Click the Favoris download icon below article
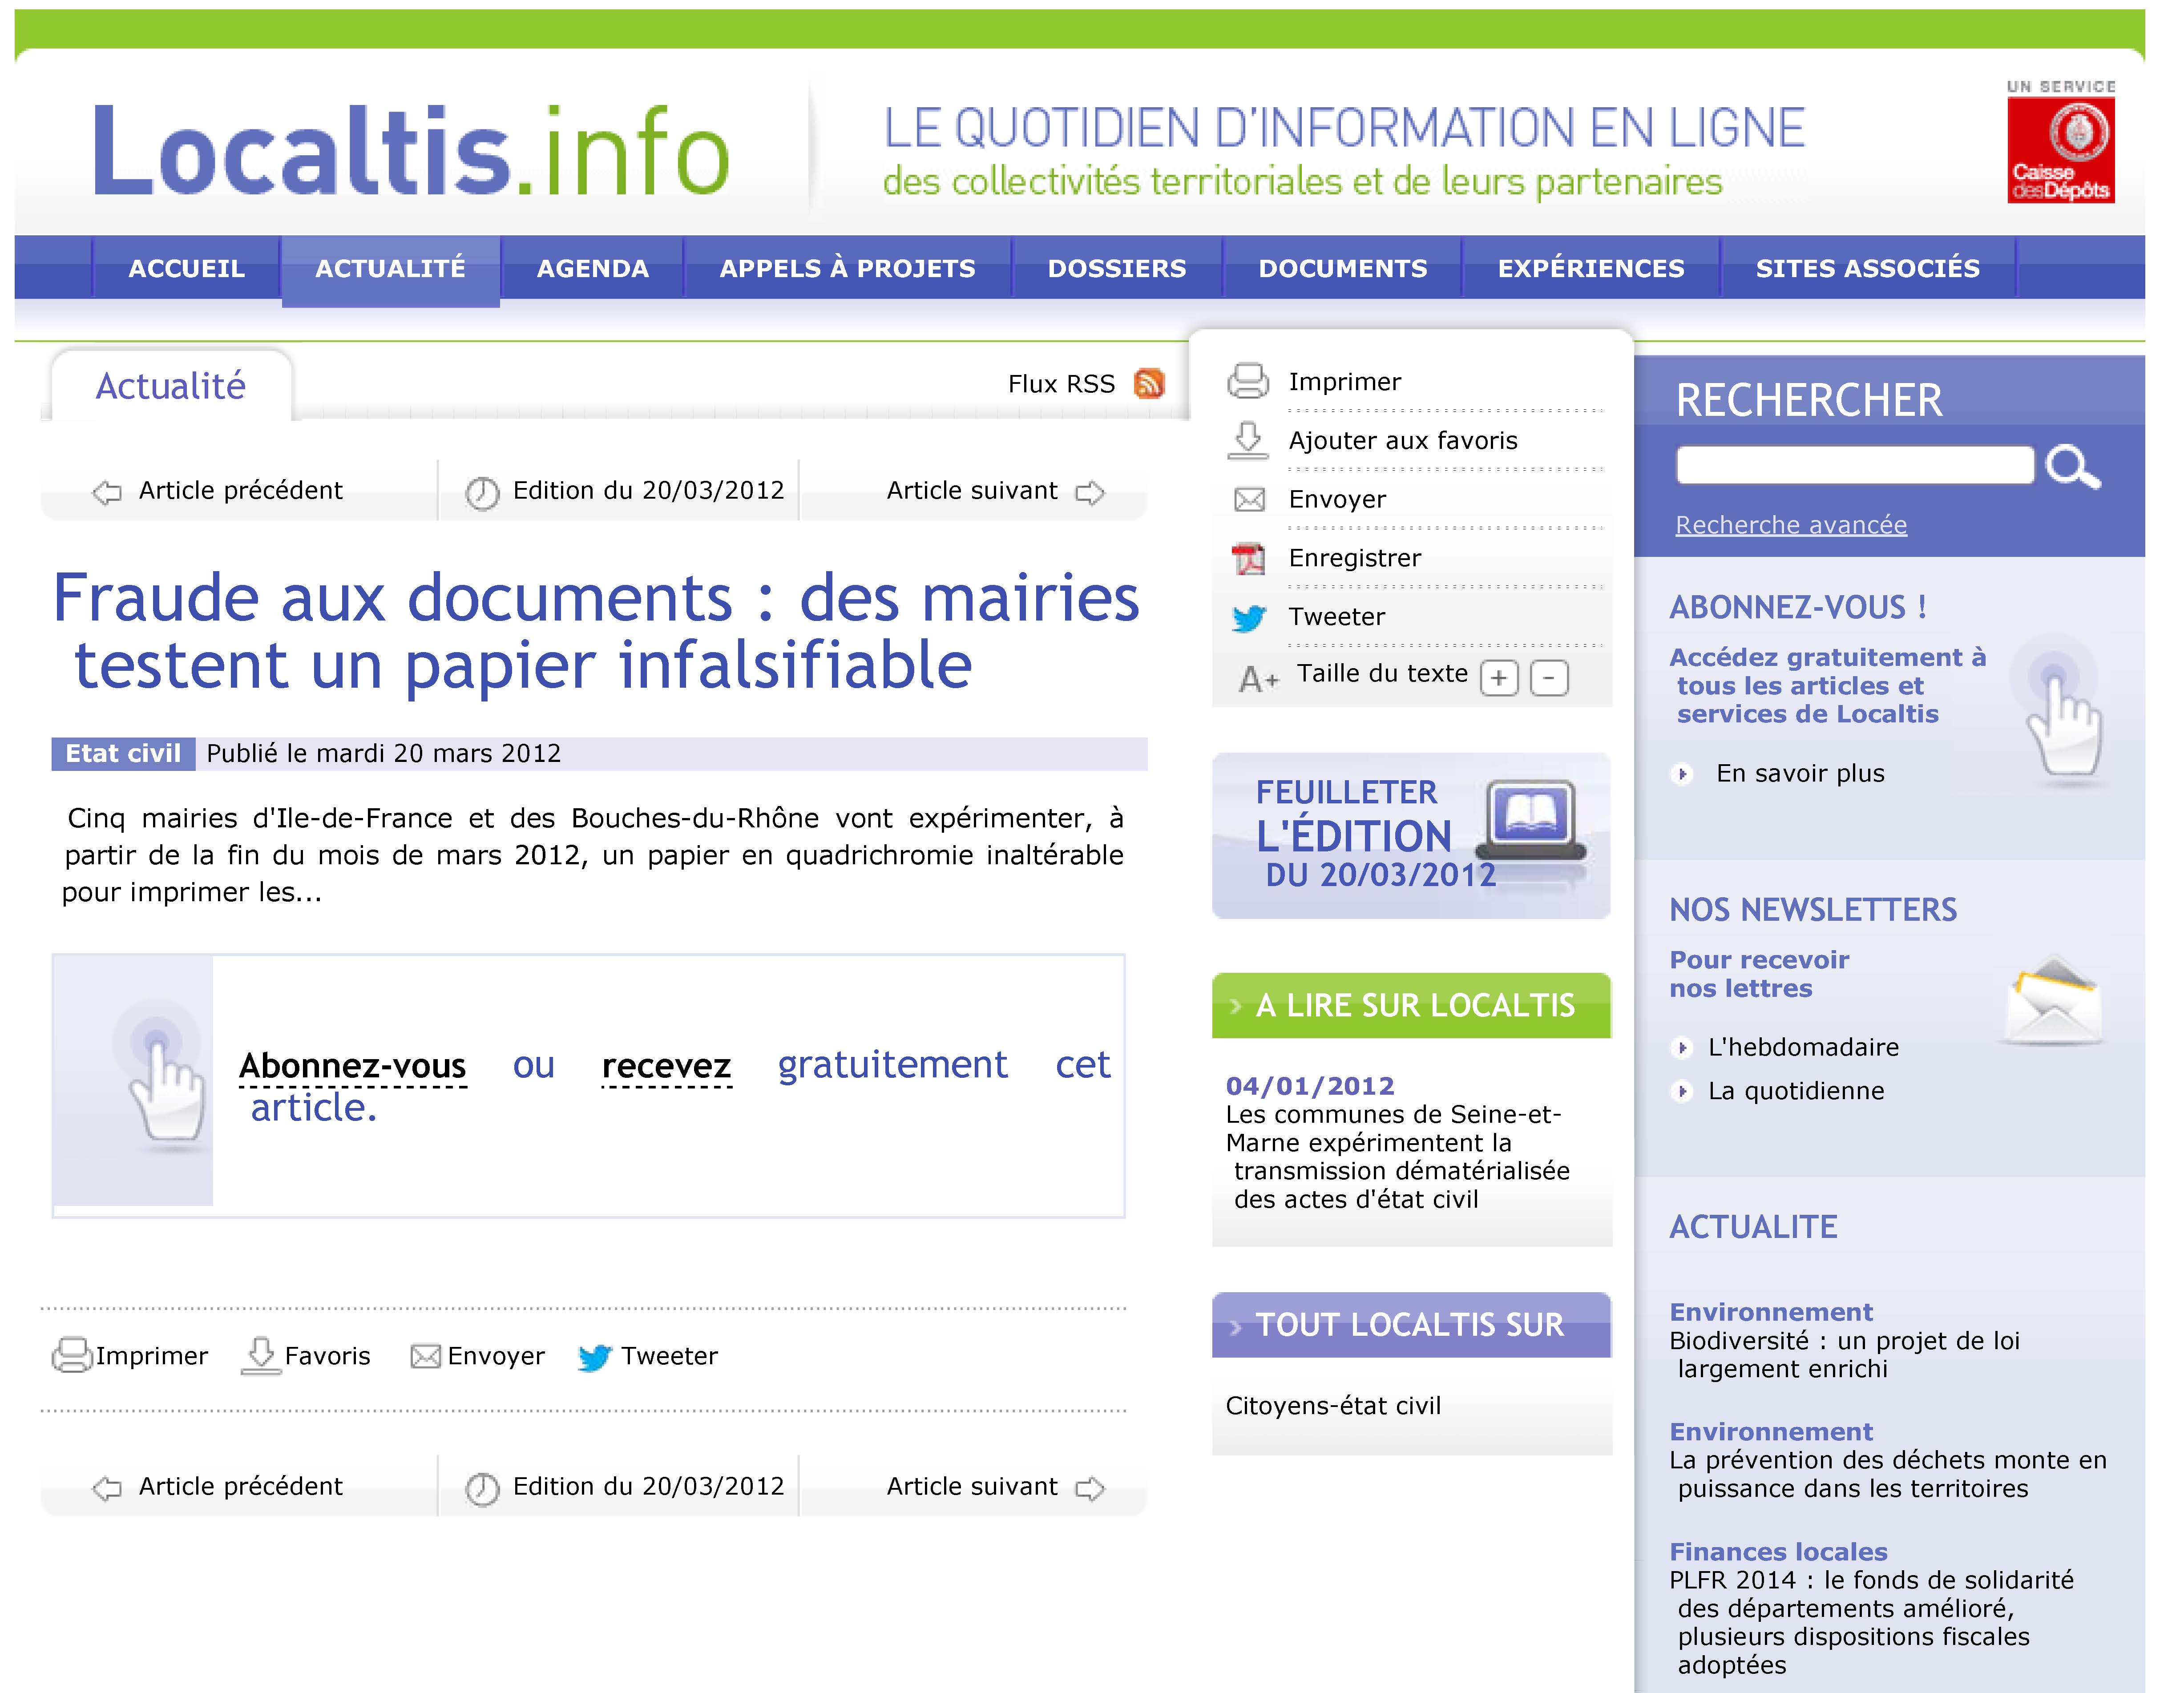The height and width of the screenshot is (1693, 2184). pos(261,1356)
